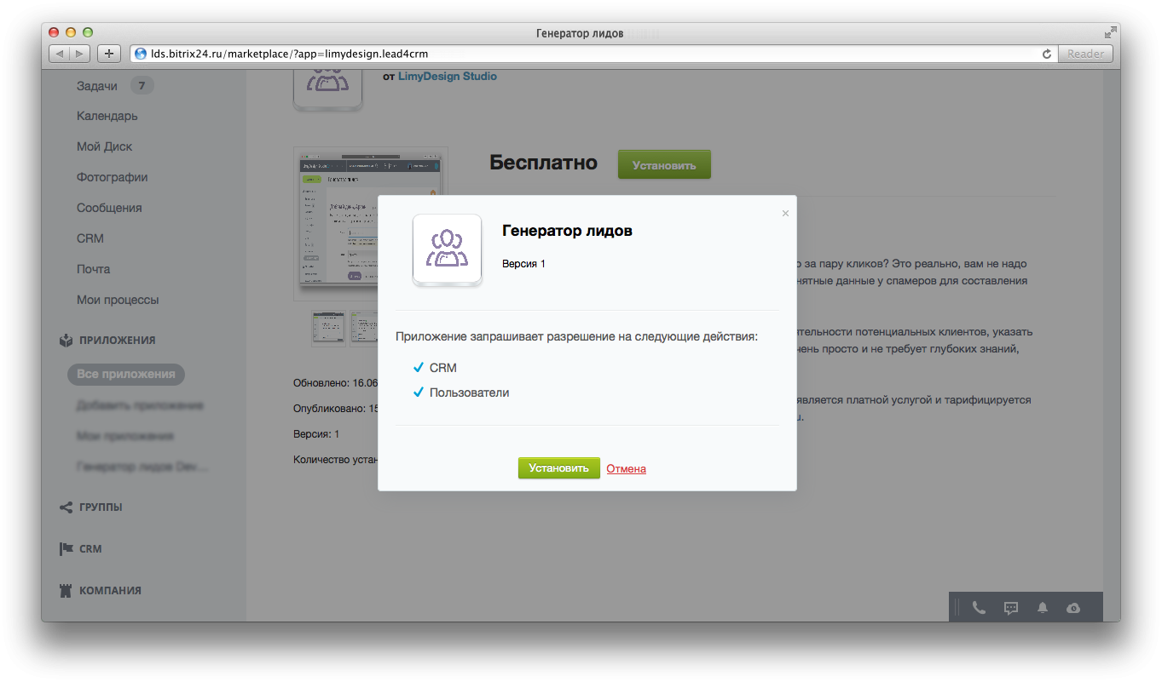This screenshot has height=682, width=1162.
Task: Open the Компания section icon
Action: coord(64,589)
